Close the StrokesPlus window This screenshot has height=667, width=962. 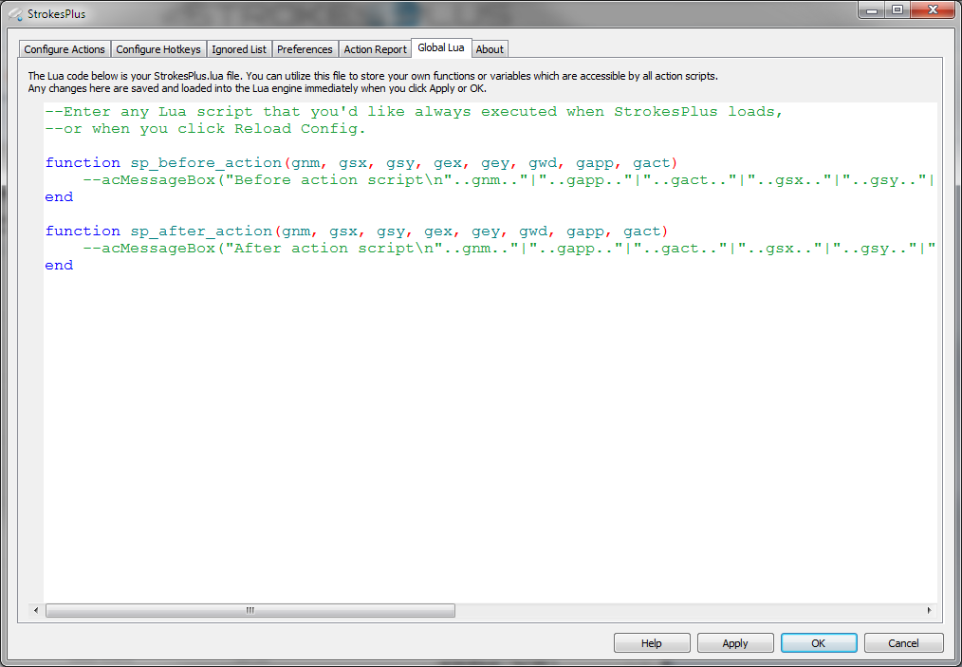click(933, 9)
